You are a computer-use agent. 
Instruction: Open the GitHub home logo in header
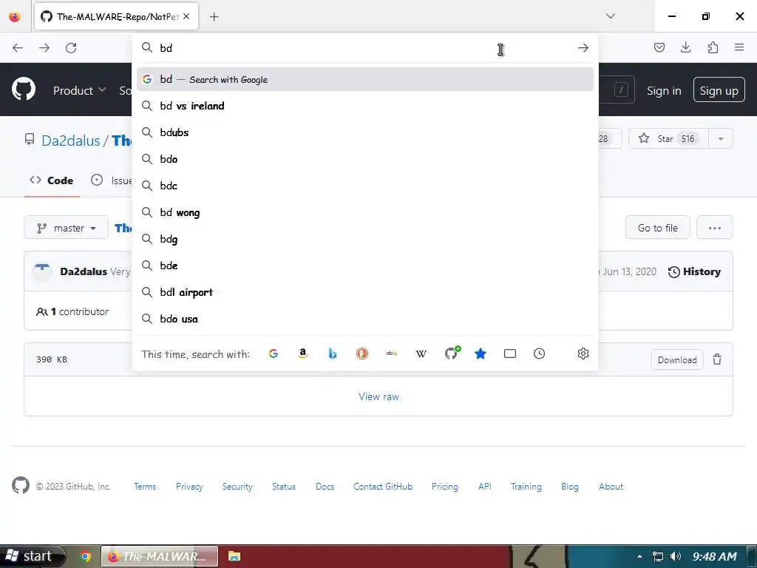[x=24, y=89]
